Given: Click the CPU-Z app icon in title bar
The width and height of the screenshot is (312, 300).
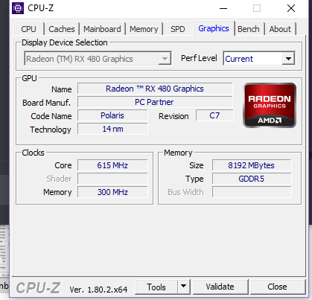Looking at the screenshot, I should pos(18,8).
